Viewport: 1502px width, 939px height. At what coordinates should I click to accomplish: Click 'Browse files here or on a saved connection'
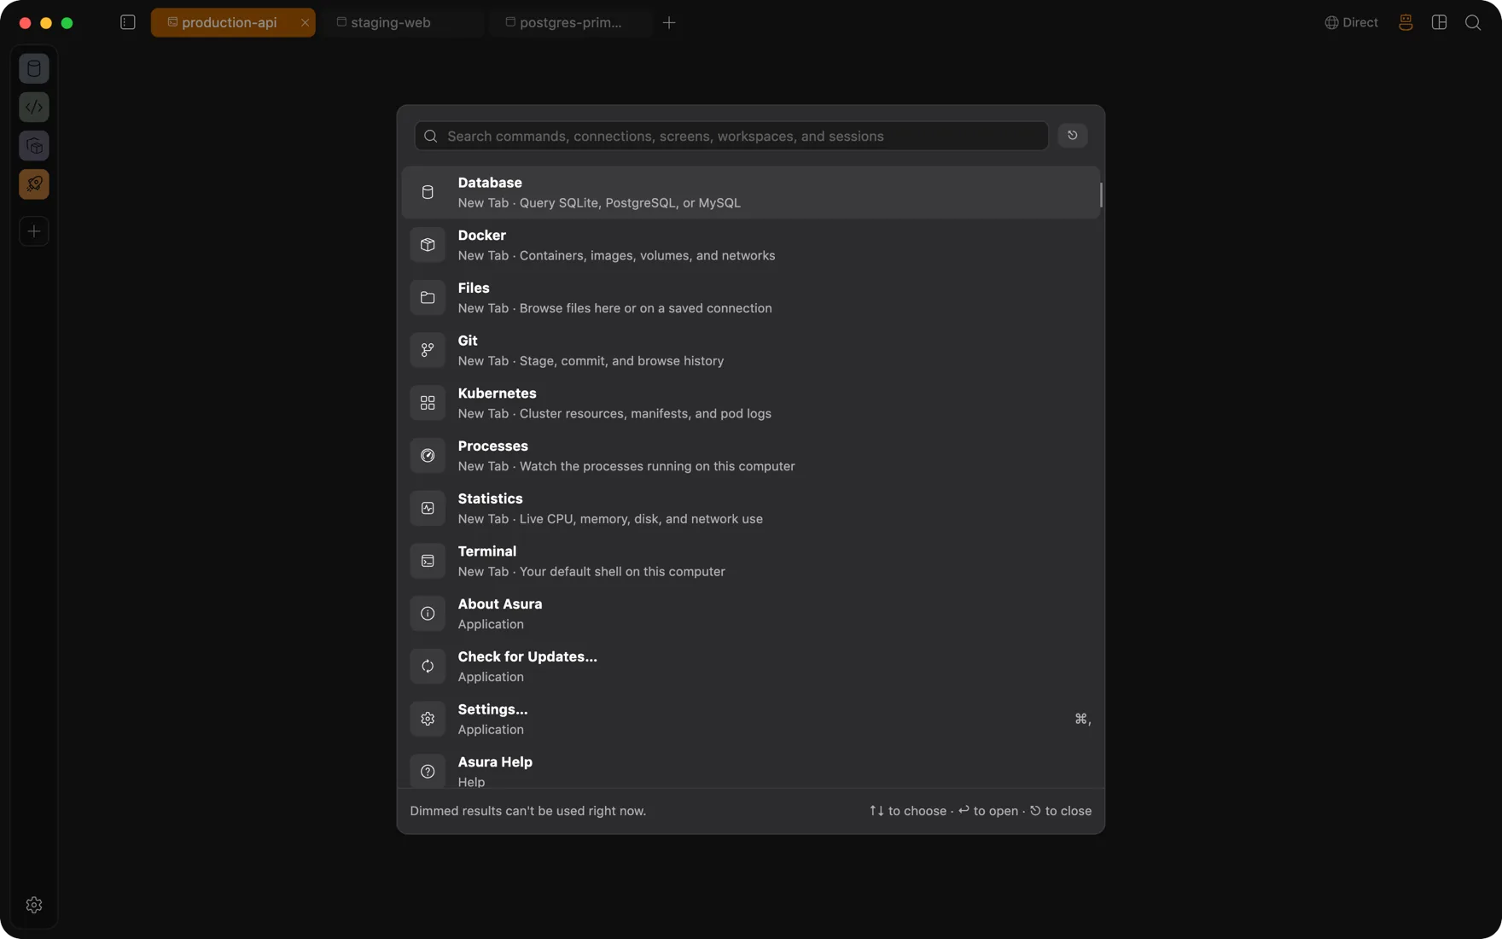point(645,308)
